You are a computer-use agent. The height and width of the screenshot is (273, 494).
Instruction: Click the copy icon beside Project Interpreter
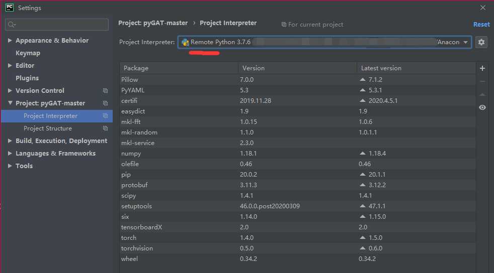pyautogui.click(x=105, y=116)
